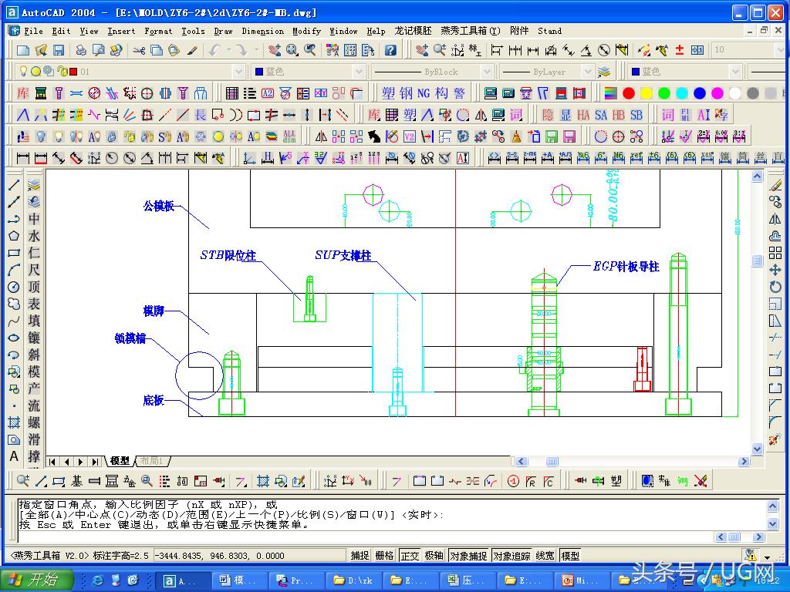Expand the ByBlock linetype dropdown
Screen dimensions: 790x592
(x=487, y=72)
